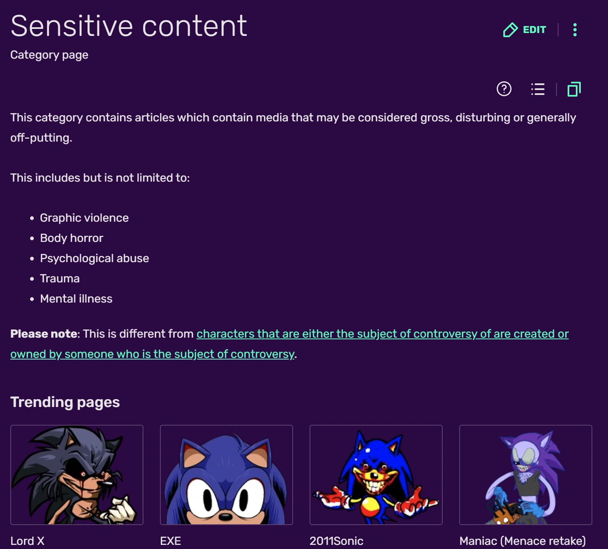
Task: Click the Lord X page title
Action: [x=27, y=541]
